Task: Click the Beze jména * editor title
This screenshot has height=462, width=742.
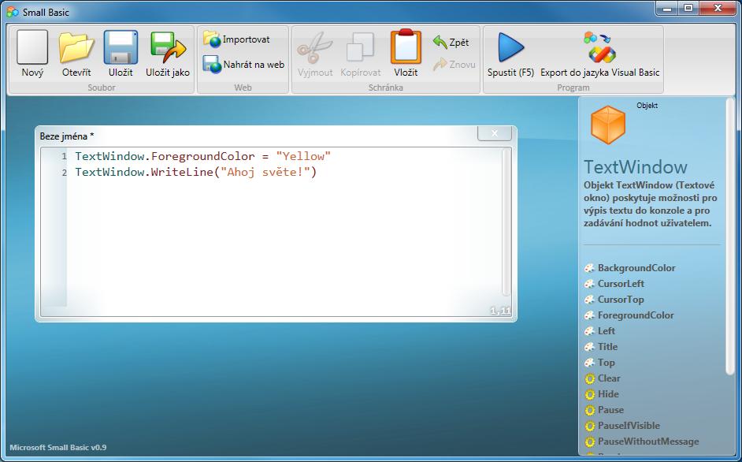Action: click(x=67, y=136)
